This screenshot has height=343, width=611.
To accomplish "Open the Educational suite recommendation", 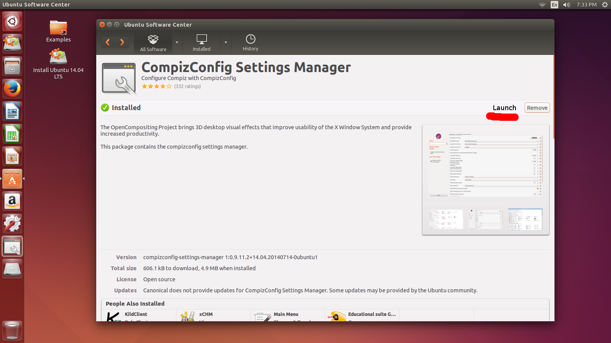I will (x=362, y=316).
